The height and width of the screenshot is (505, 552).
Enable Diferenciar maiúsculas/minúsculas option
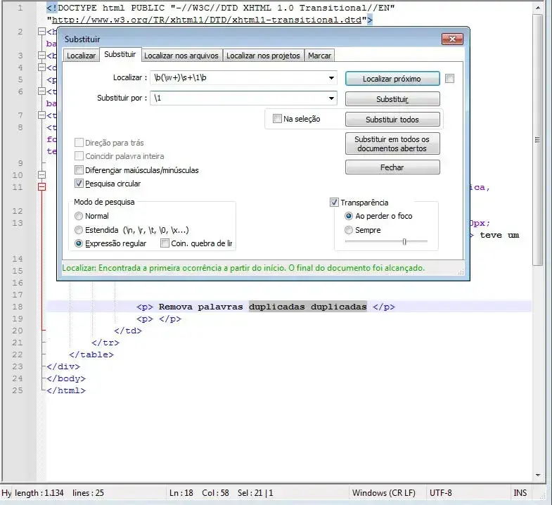pos(79,170)
